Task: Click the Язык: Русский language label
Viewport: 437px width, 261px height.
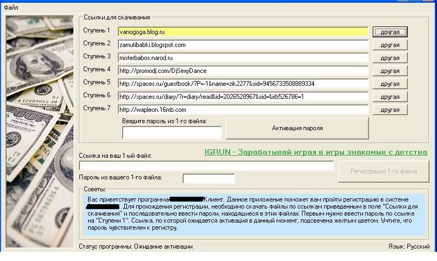Action: point(409,246)
